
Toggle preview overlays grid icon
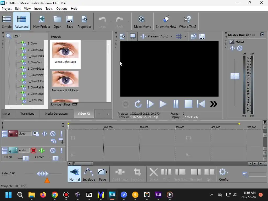[178, 36]
